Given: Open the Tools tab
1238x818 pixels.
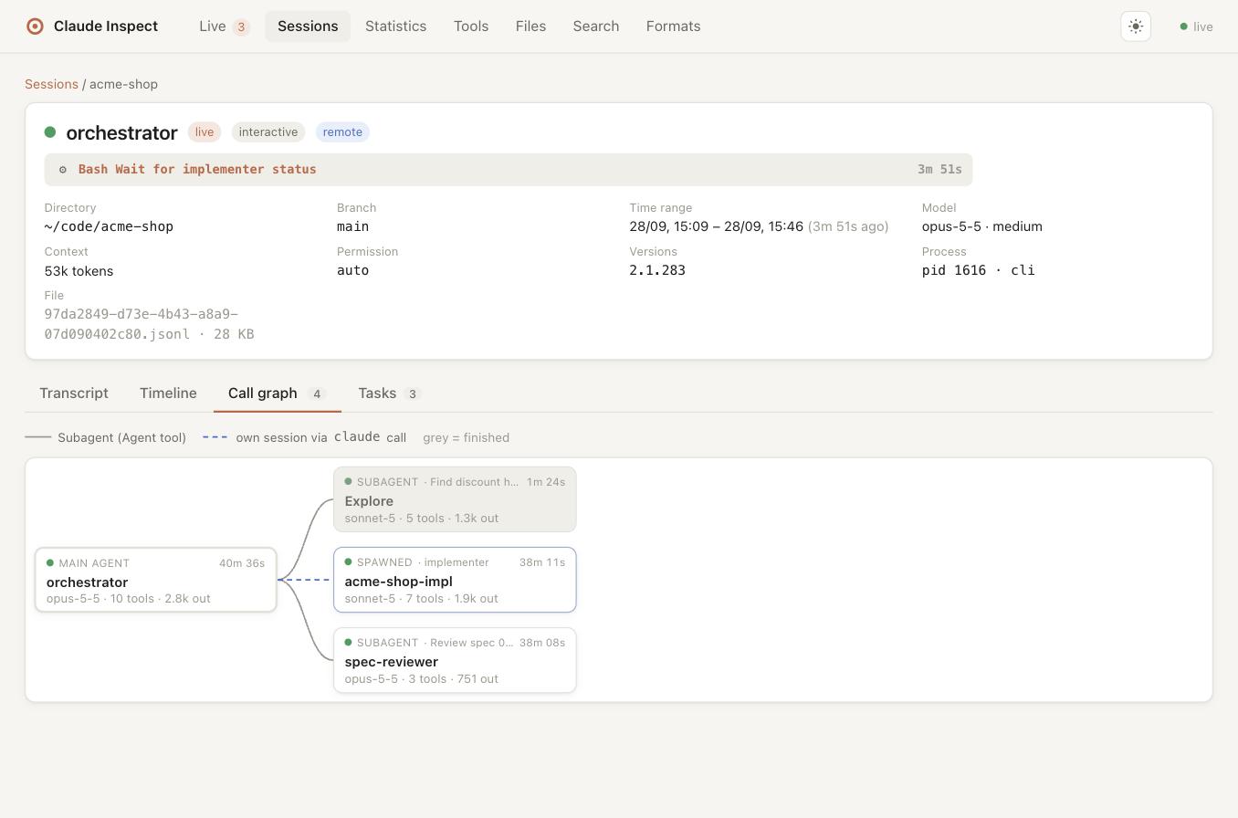Looking at the screenshot, I should [x=471, y=26].
